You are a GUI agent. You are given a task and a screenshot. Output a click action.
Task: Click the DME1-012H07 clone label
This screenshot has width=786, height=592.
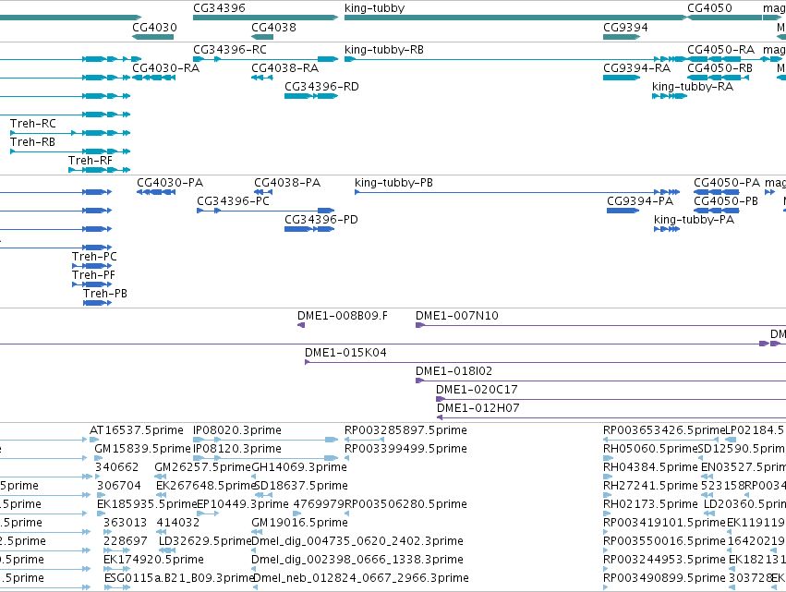coord(478,408)
